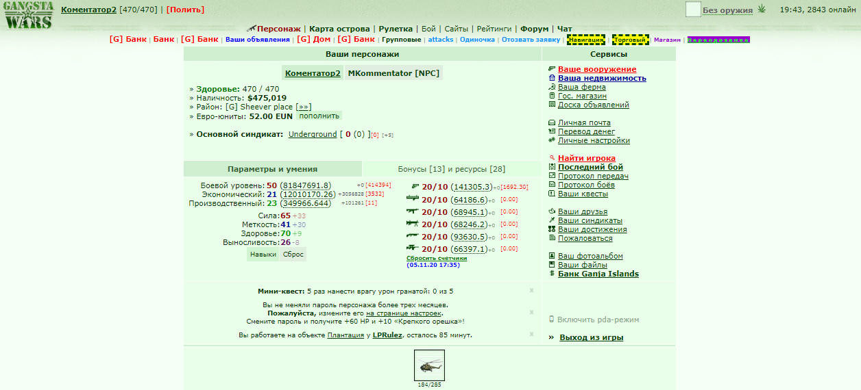Click the icon beside Ваши друзья
This screenshot has width=861, height=390.
552,211
